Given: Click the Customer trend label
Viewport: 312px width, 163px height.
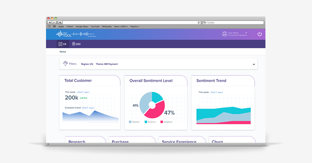Looking at the screenshot, I should coord(73,108).
